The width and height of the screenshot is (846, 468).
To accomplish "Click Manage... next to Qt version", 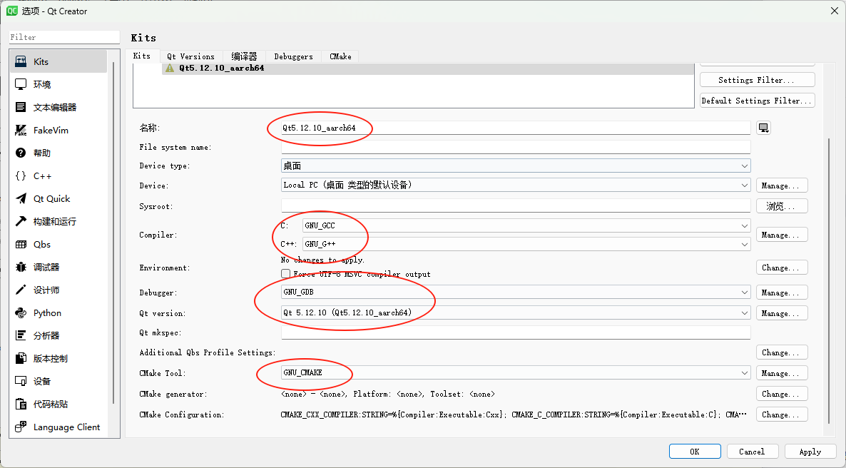I will 782,313.
